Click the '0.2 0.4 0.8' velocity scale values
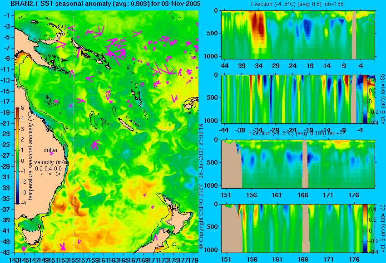Viewport: 386px width, 263px height. [48, 169]
